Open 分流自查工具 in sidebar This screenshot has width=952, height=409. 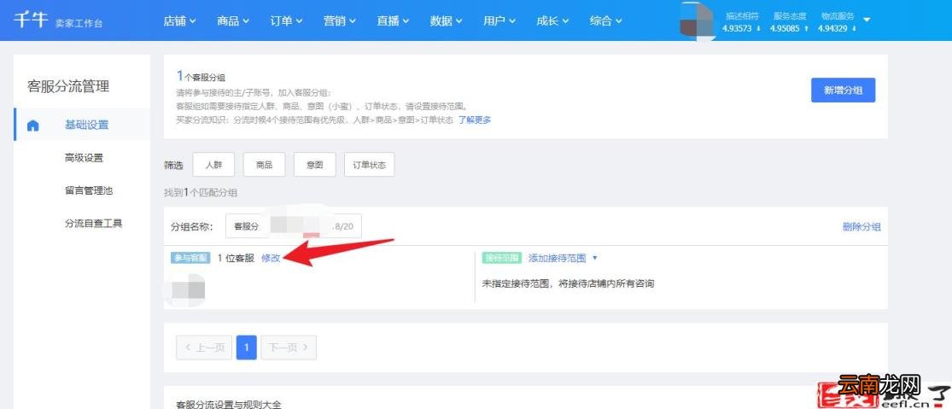click(x=94, y=224)
